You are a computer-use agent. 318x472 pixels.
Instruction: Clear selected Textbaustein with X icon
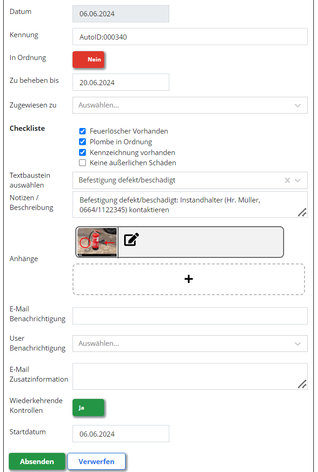click(287, 180)
